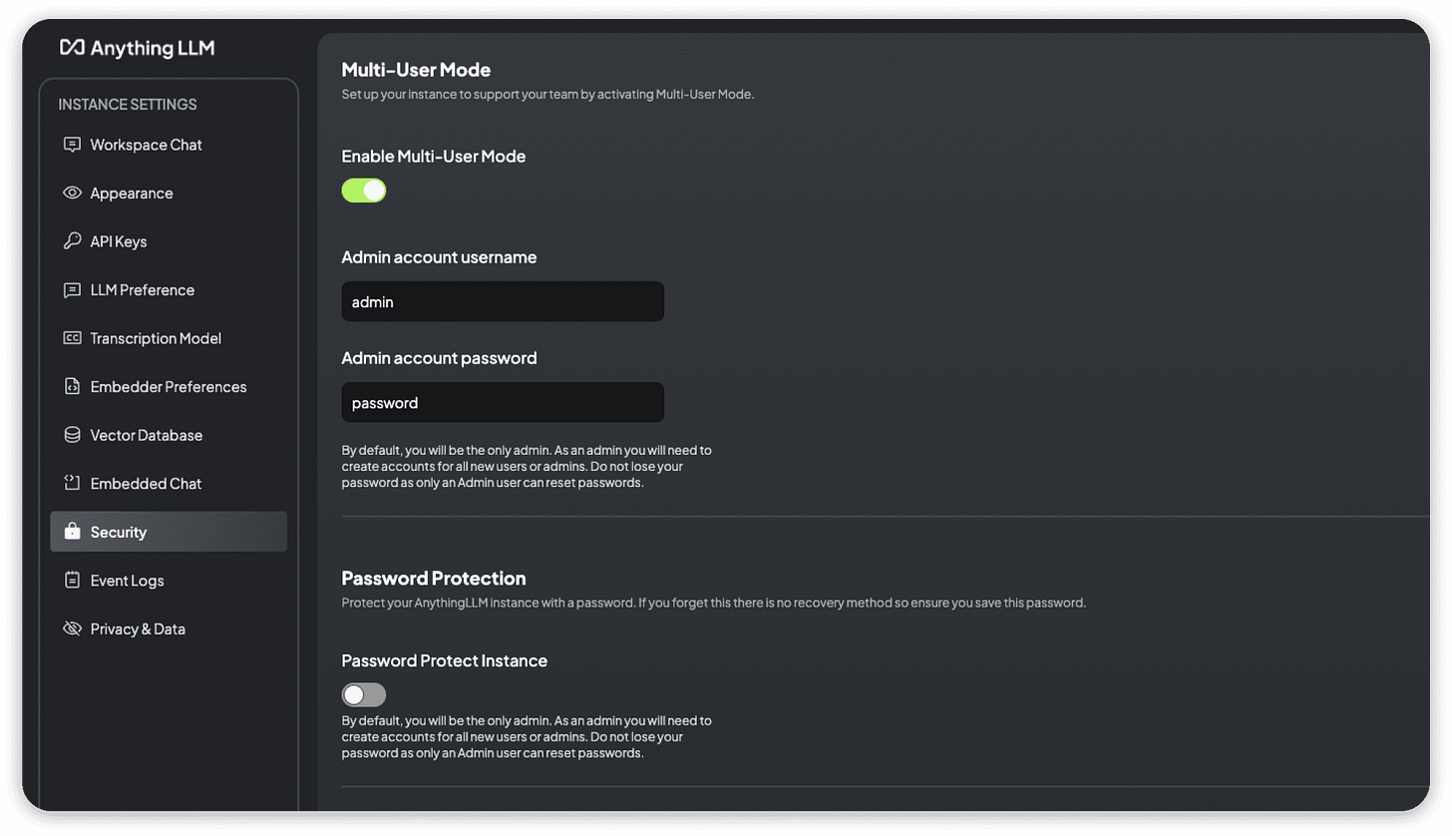The width and height of the screenshot is (1452, 836).
Task: Click the Event Logs list icon
Action: click(70, 580)
